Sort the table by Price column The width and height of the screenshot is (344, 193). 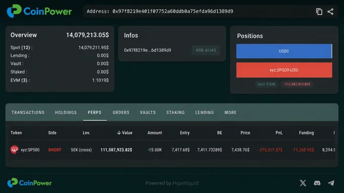245,133
